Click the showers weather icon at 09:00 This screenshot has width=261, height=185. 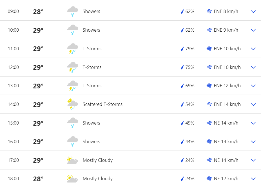(72, 12)
